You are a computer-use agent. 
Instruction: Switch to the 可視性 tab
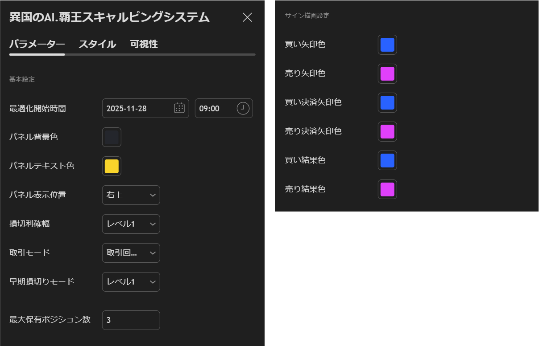point(143,44)
